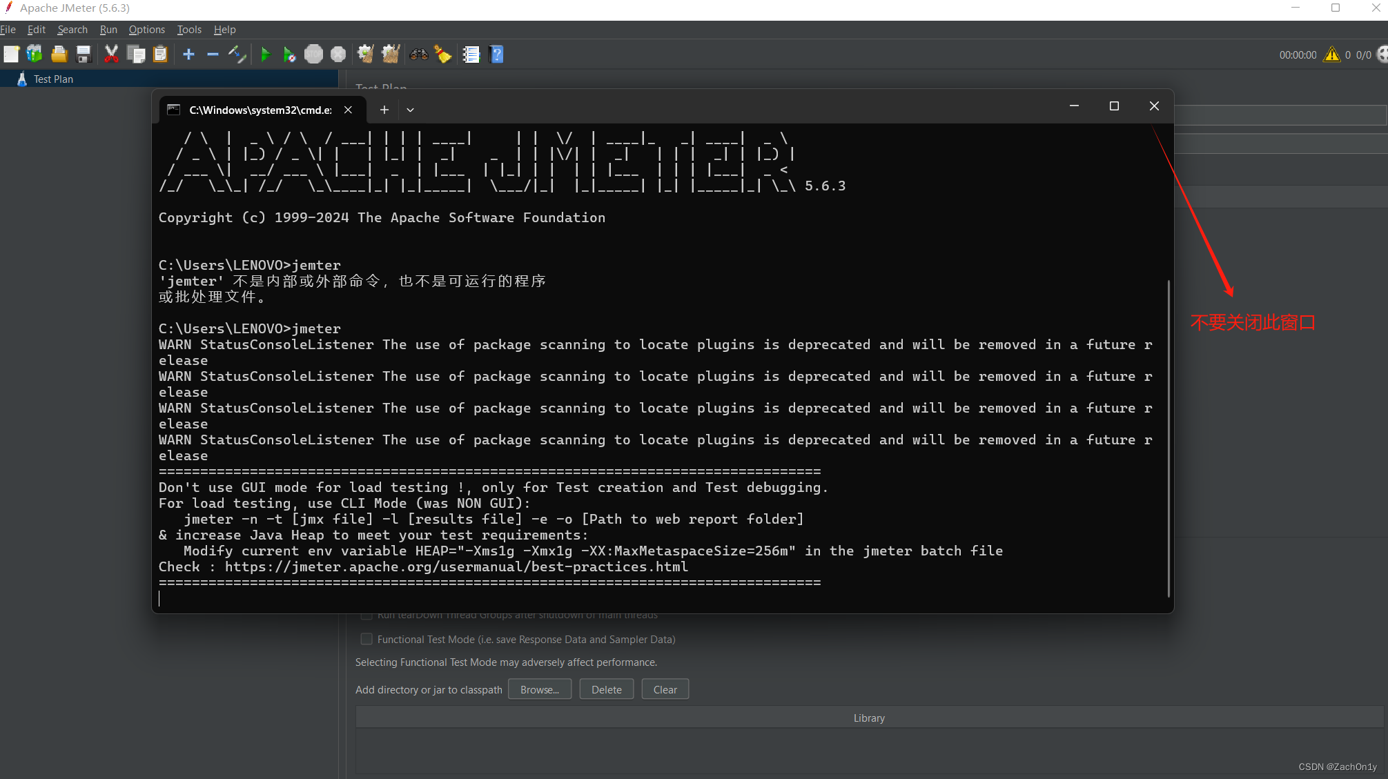Image resolution: width=1388 pixels, height=779 pixels.
Task: Open cmd new tab dropdown chevron
Action: (410, 110)
